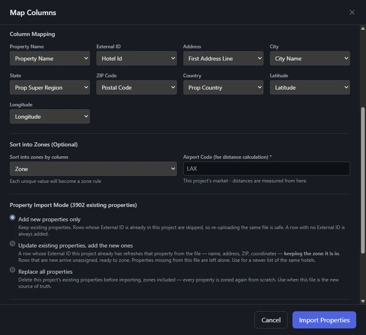Open the Latitude column dropdown
This screenshot has height=335, width=366.
click(310, 88)
